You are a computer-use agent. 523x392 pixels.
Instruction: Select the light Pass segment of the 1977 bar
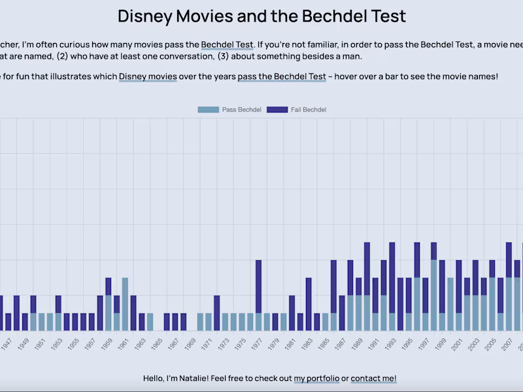click(259, 321)
